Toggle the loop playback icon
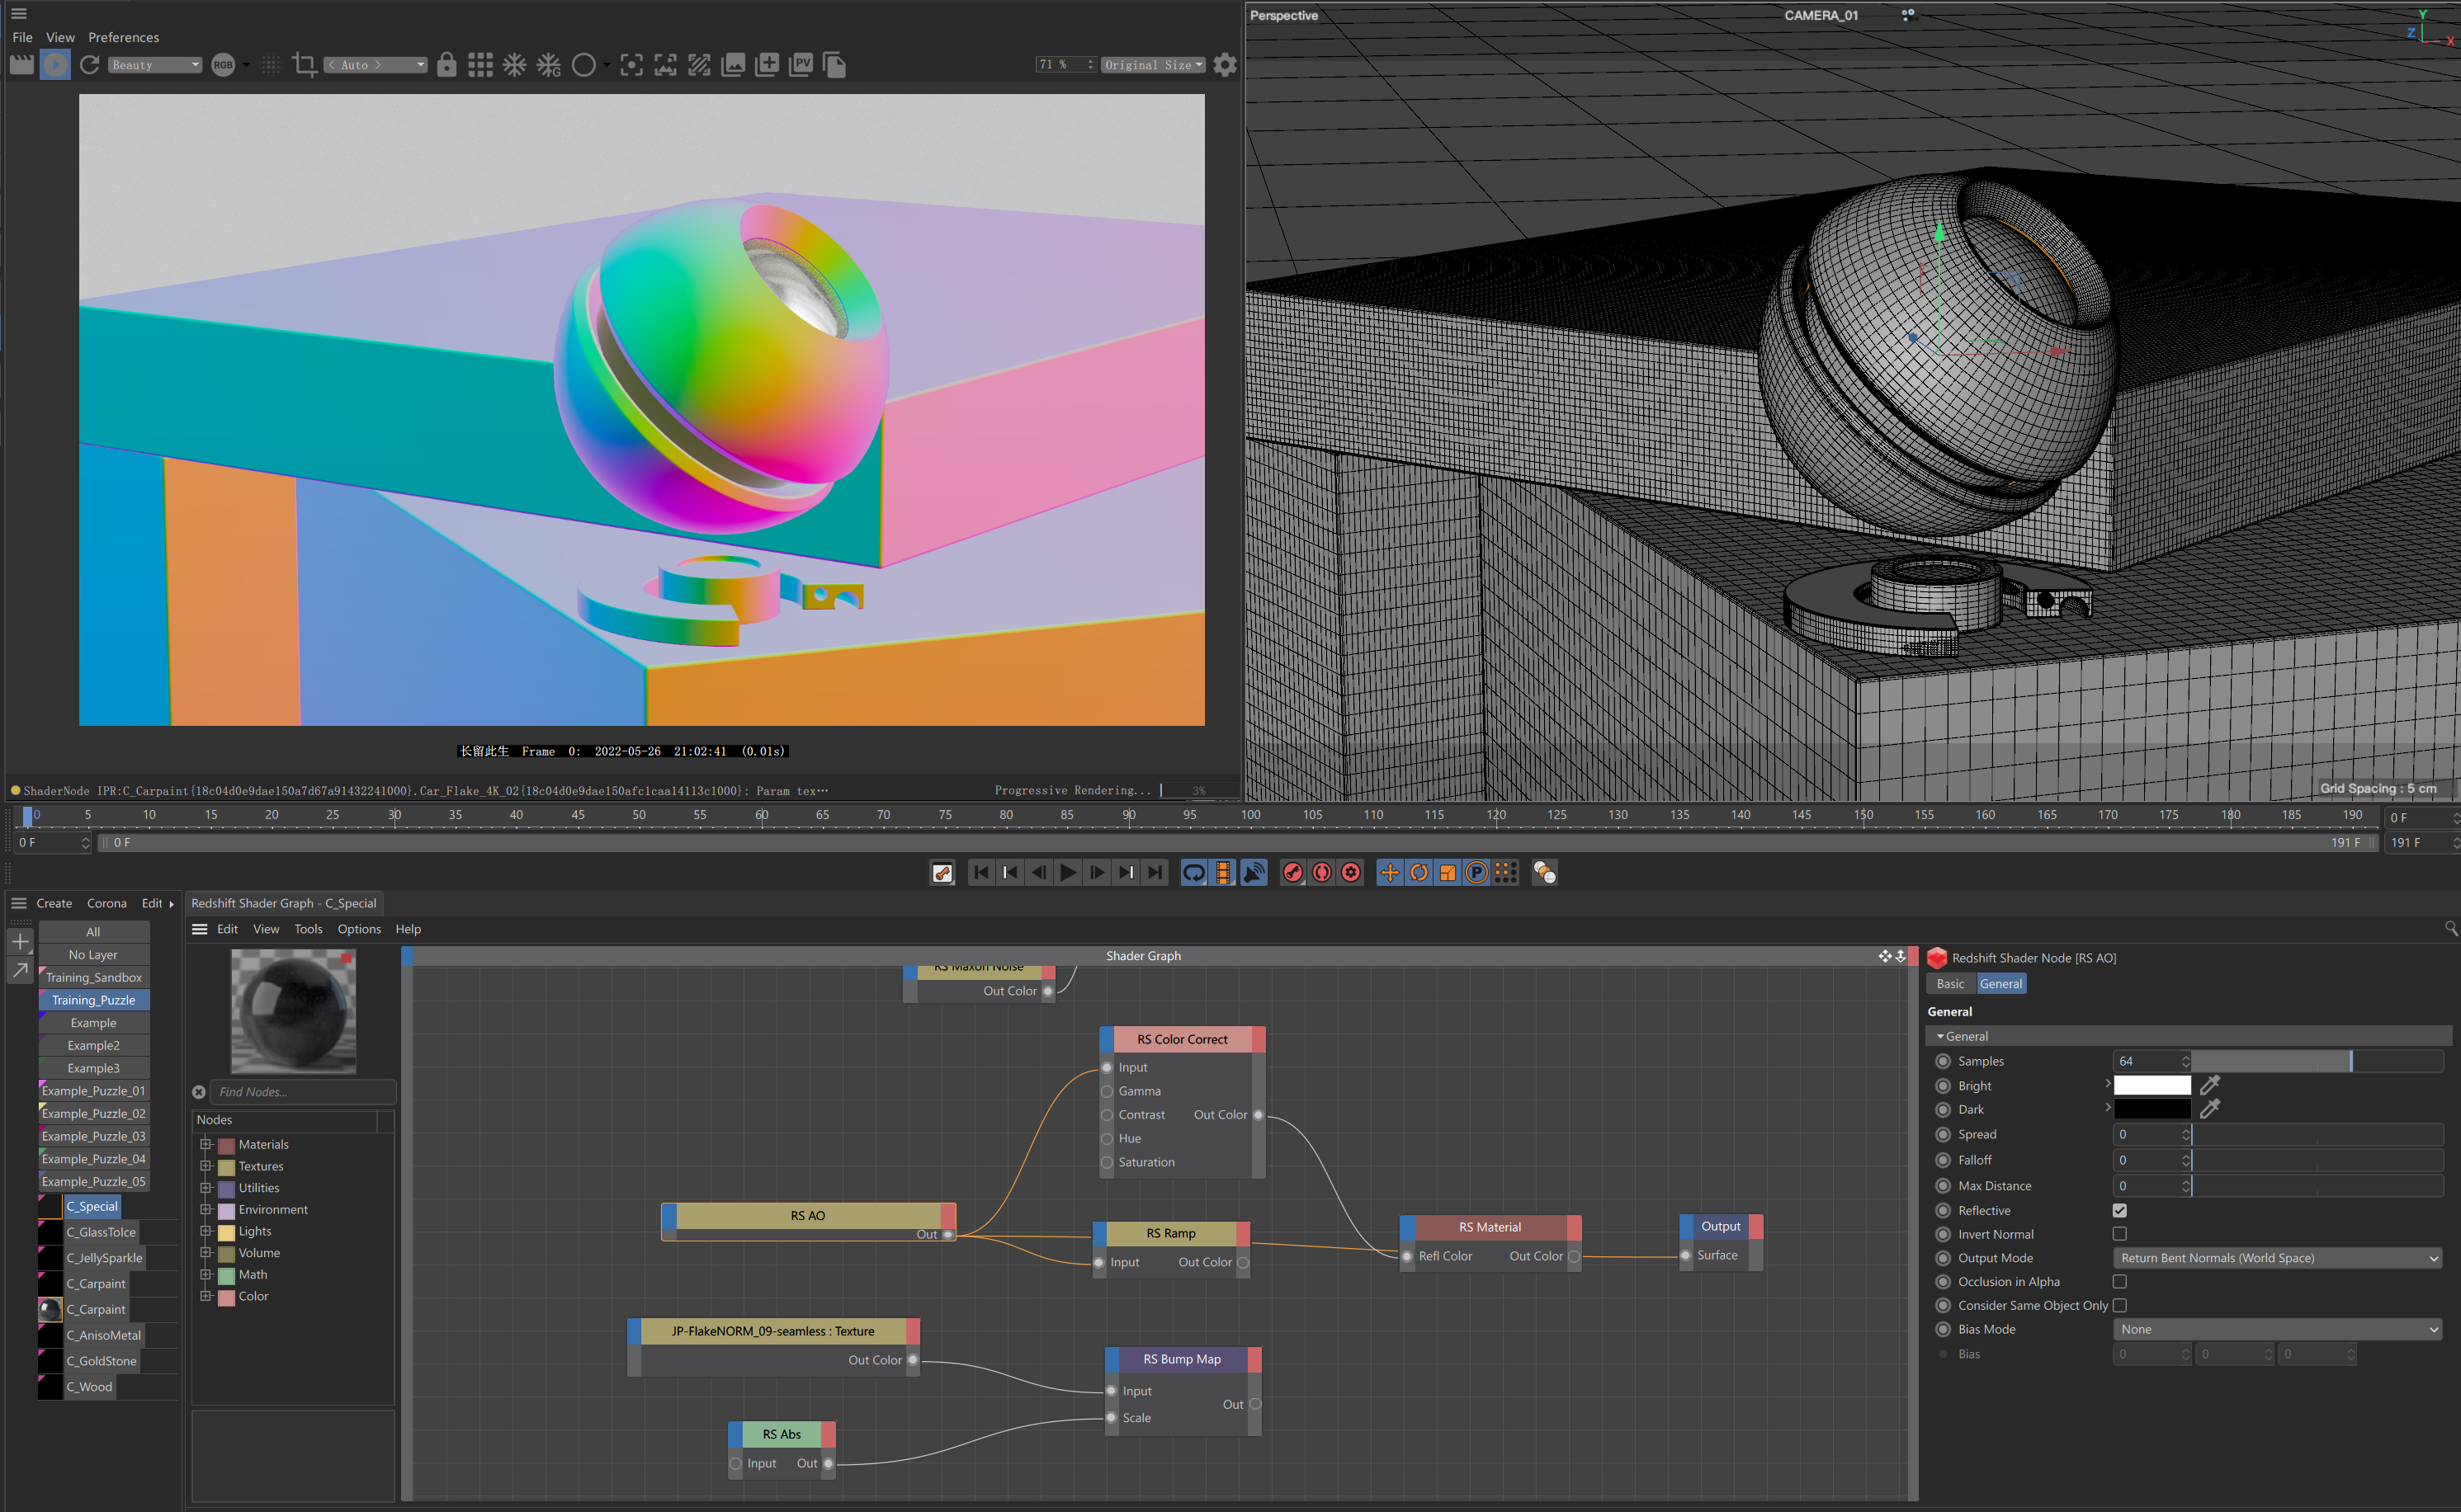Viewport: 2461px width, 1512px height. [x=1194, y=873]
